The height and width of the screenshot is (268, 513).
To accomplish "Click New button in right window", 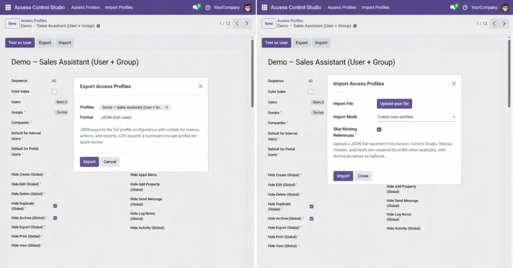I will [x=269, y=24].
